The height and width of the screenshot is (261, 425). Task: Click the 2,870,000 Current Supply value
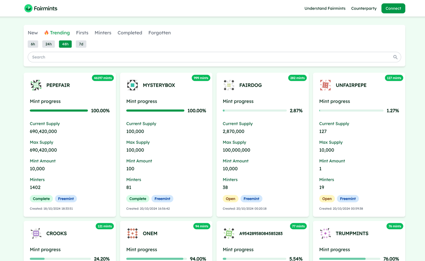pyautogui.click(x=233, y=131)
